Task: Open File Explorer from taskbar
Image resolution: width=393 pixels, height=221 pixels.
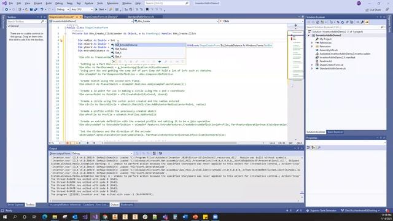Action: click(55, 217)
